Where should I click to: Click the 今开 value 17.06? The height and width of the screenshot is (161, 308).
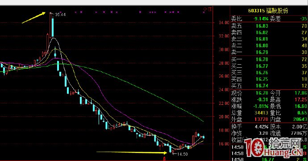pos(301,93)
